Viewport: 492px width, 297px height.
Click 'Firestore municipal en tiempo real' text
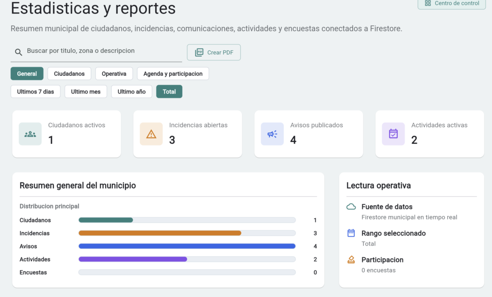409,217
